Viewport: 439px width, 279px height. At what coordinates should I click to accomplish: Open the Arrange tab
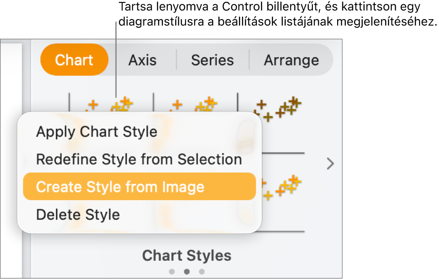(x=291, y=60)
